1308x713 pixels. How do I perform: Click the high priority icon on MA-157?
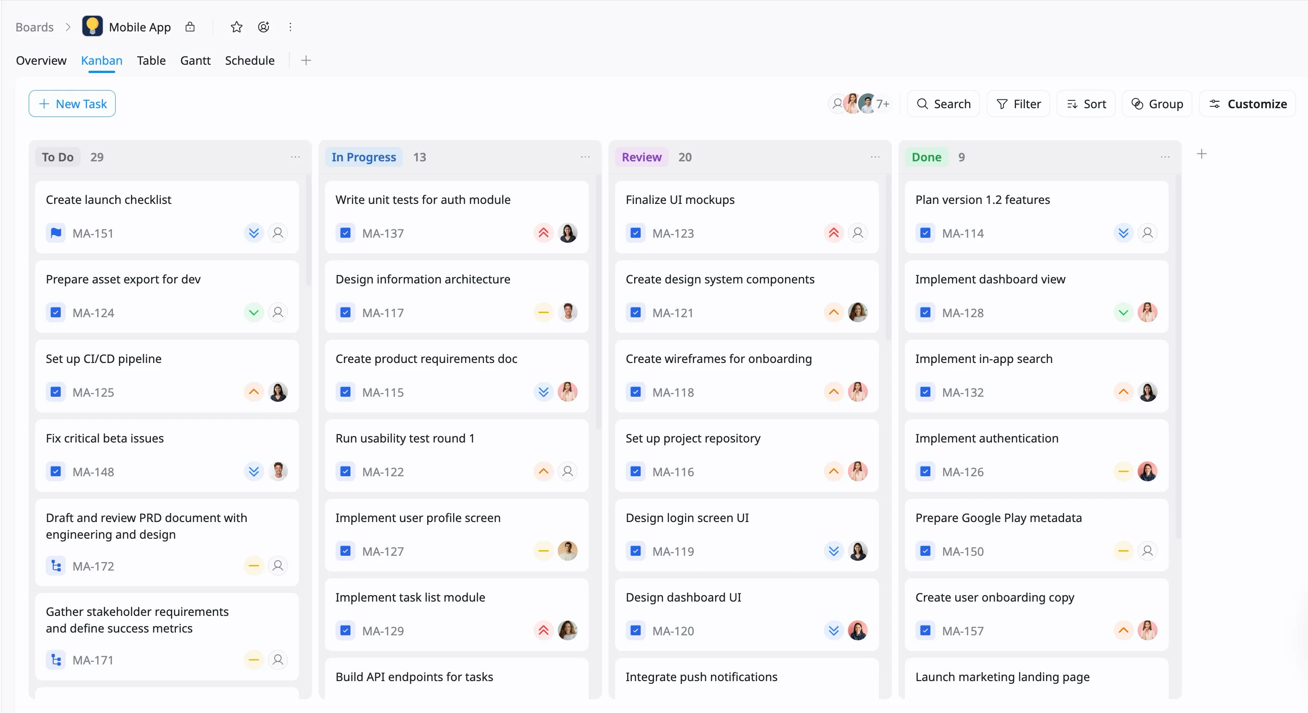(x=1124, y=630)
